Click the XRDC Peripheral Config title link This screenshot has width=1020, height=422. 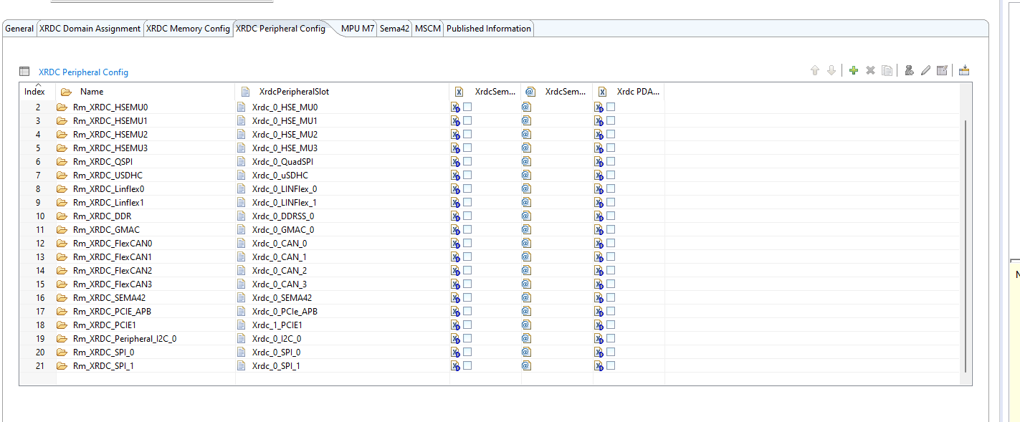[83, 72]
